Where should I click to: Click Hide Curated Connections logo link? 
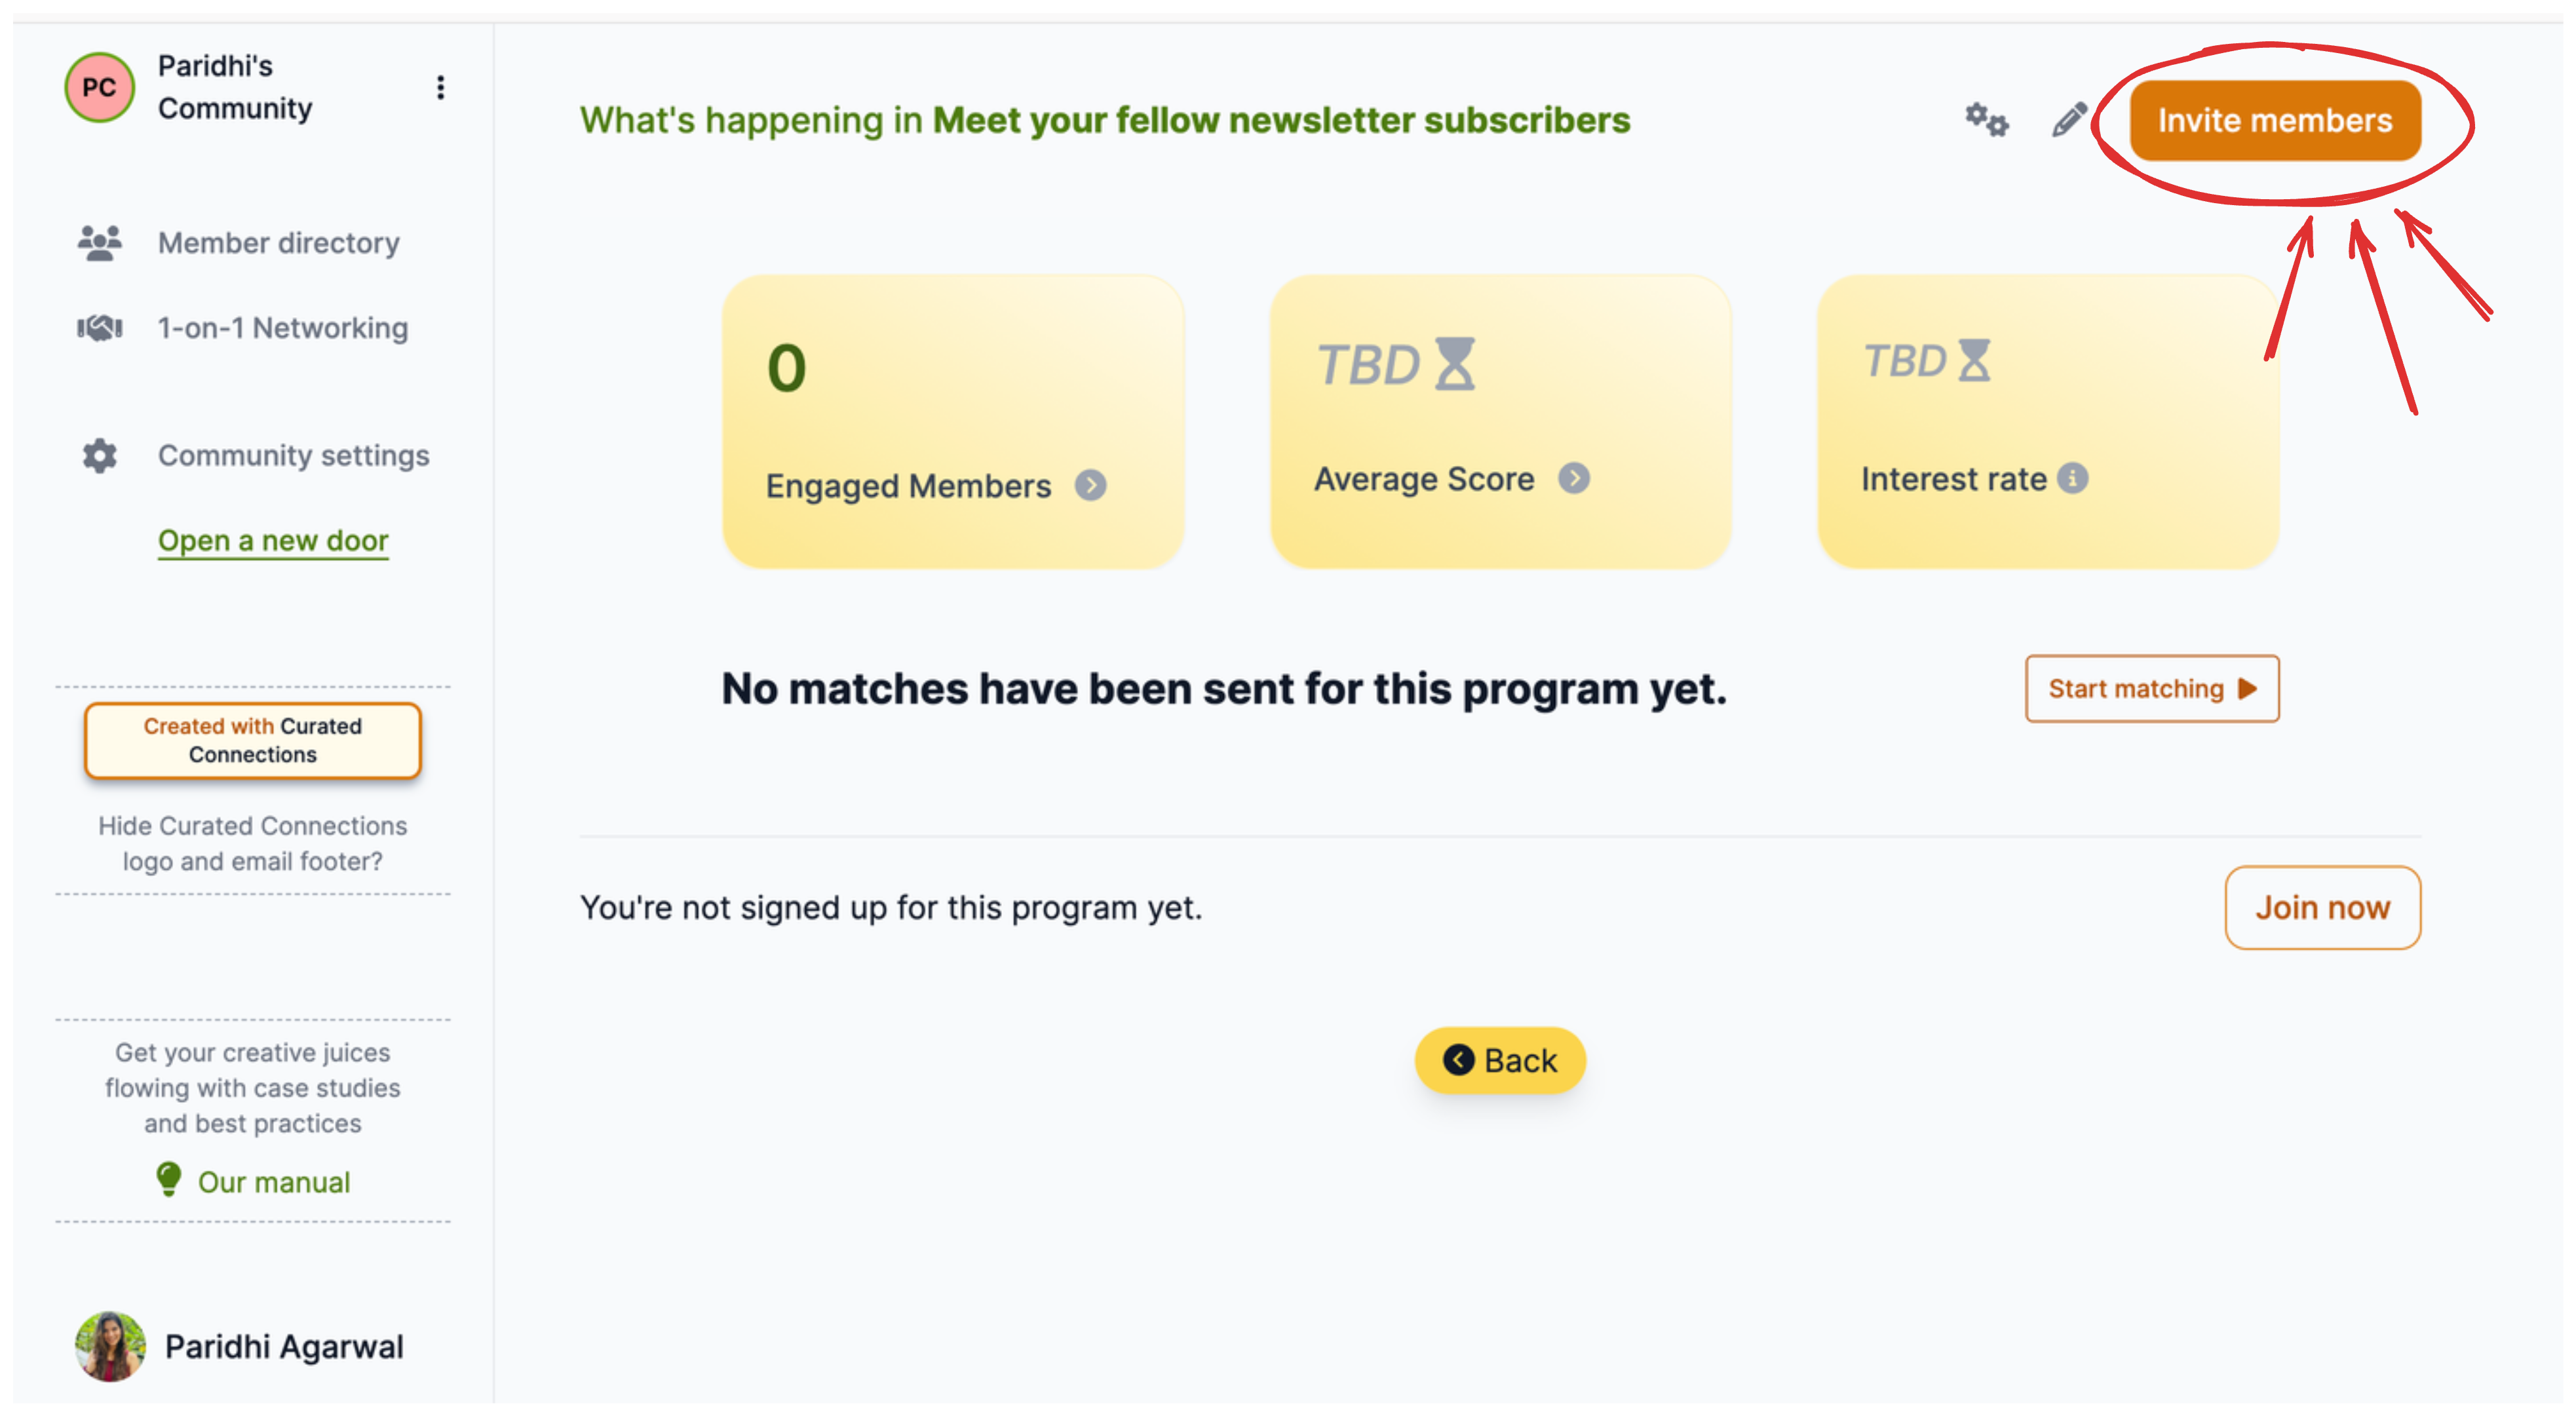coord(252,844)
